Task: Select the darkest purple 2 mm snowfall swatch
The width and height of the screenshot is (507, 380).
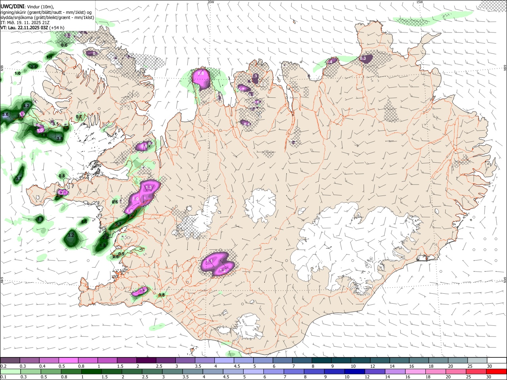Action: (146, 361)
